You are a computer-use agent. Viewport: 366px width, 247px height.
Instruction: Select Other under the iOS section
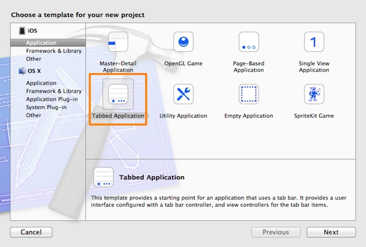point(34,59)
